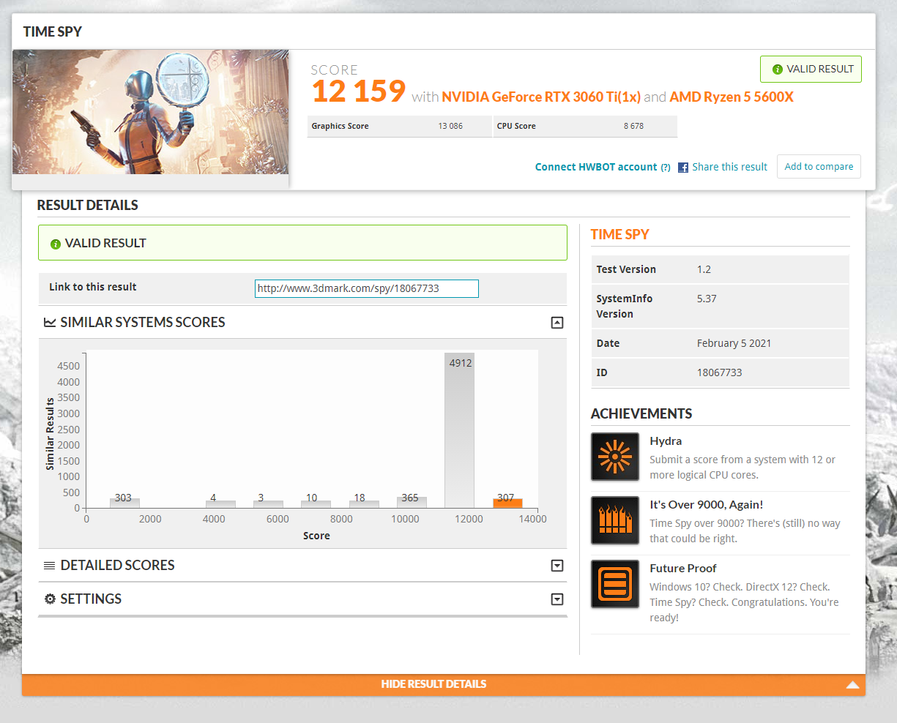
Task: Click the Test Version value 1.2
Action: 704,269
